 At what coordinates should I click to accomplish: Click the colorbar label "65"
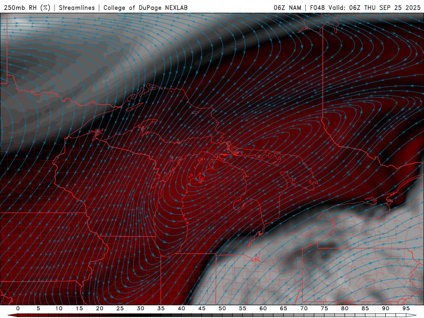284,308
